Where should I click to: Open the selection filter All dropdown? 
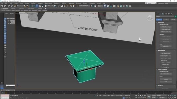(20, 6)
